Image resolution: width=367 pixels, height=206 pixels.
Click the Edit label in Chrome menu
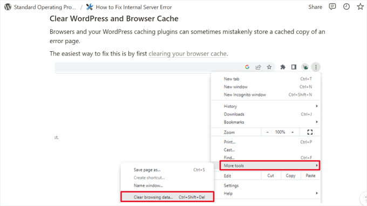tap(227, 176)
